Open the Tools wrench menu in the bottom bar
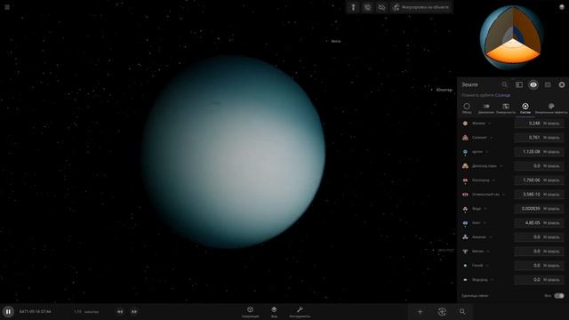This screenshot has width=569, height=320. click(300, 311)
